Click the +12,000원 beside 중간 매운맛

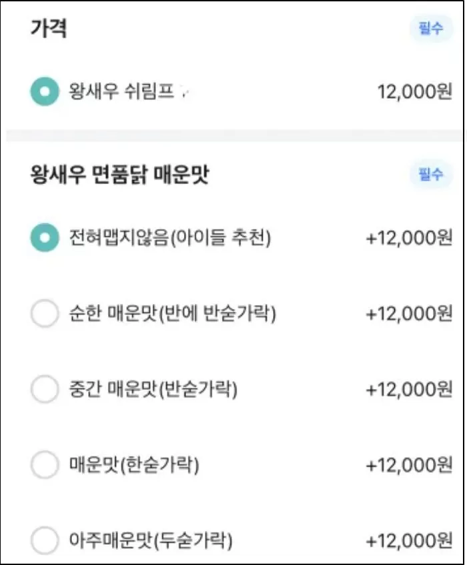pyautogui.click(x=408, y=390)
